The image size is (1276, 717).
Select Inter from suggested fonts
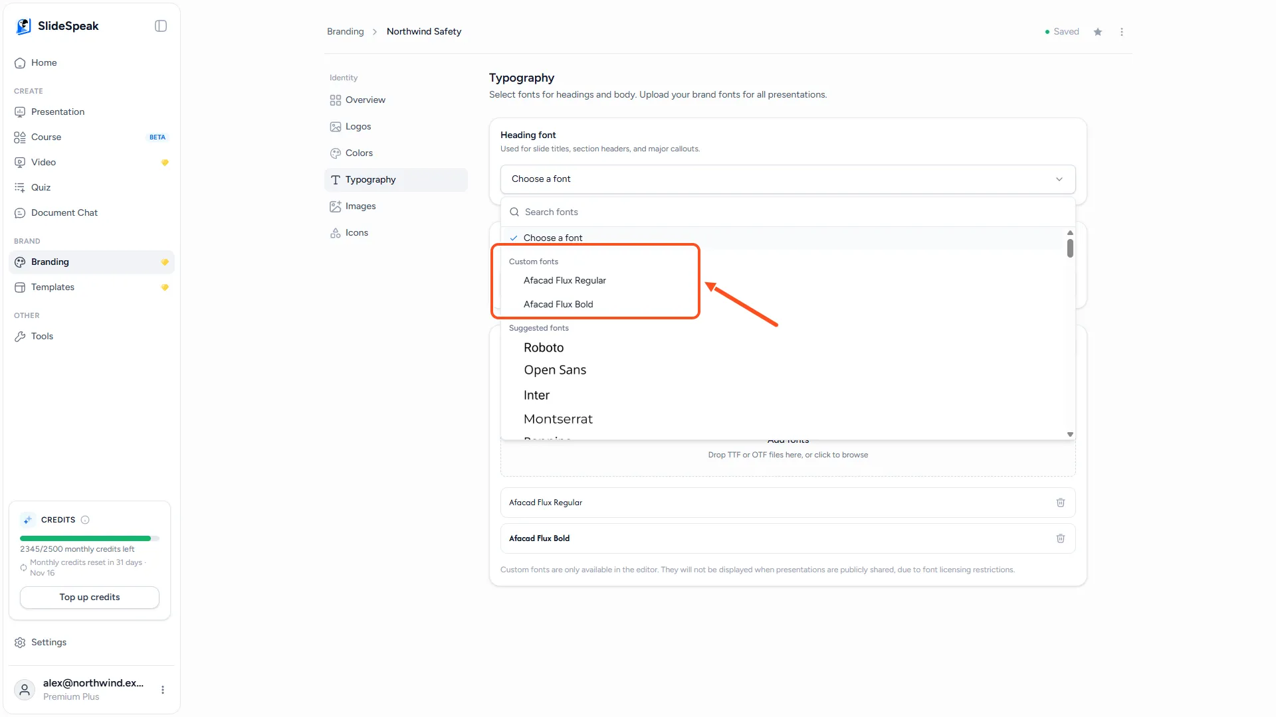pos(783,395)
